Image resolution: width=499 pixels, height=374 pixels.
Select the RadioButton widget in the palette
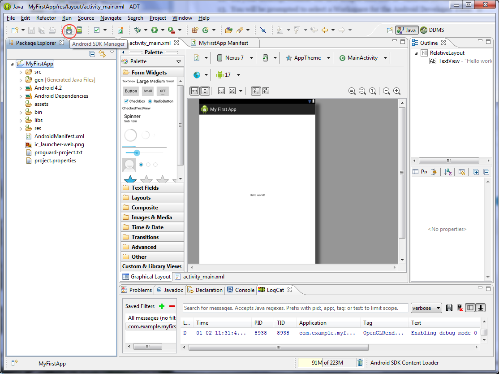click(161, 101)
